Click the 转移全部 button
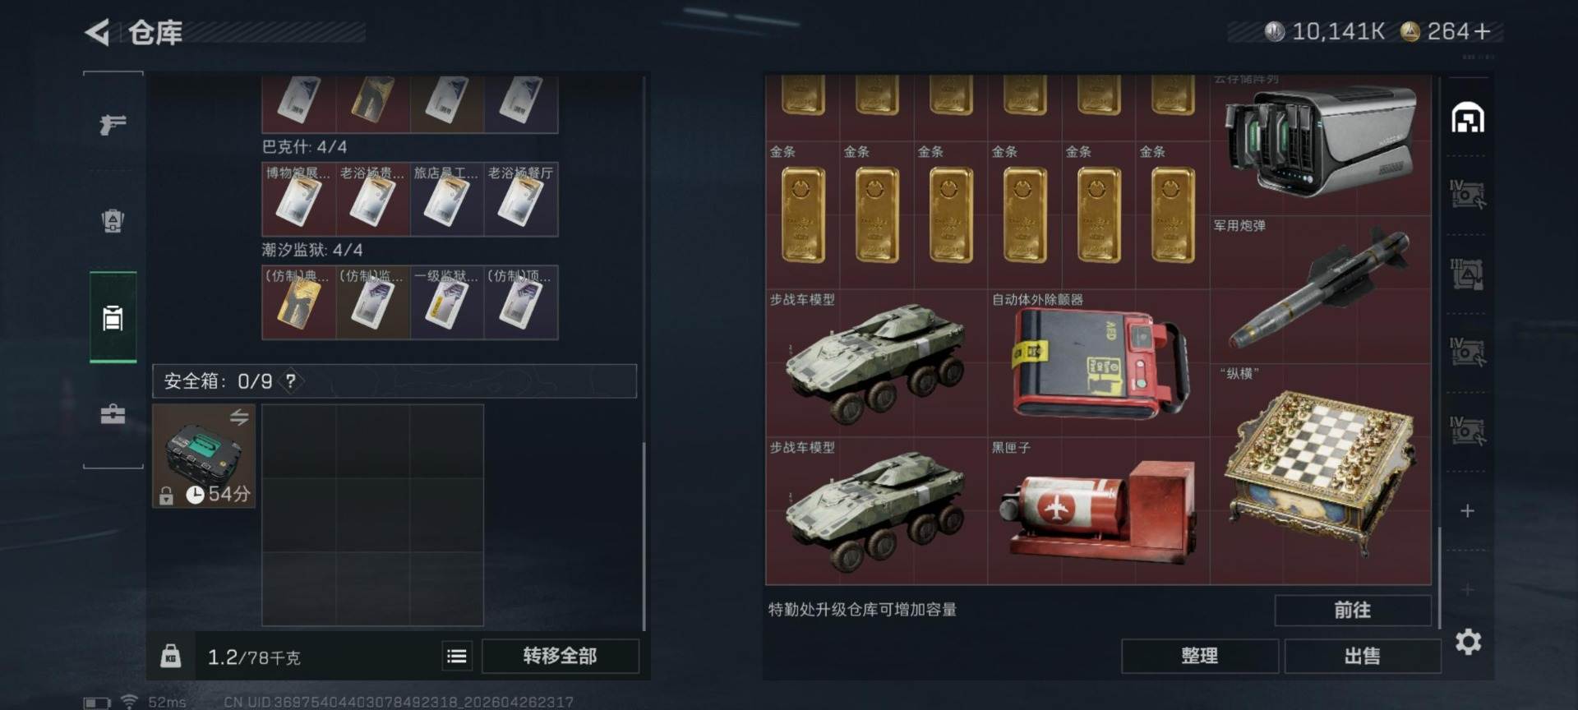The image size is (1578, 710). 560,656
